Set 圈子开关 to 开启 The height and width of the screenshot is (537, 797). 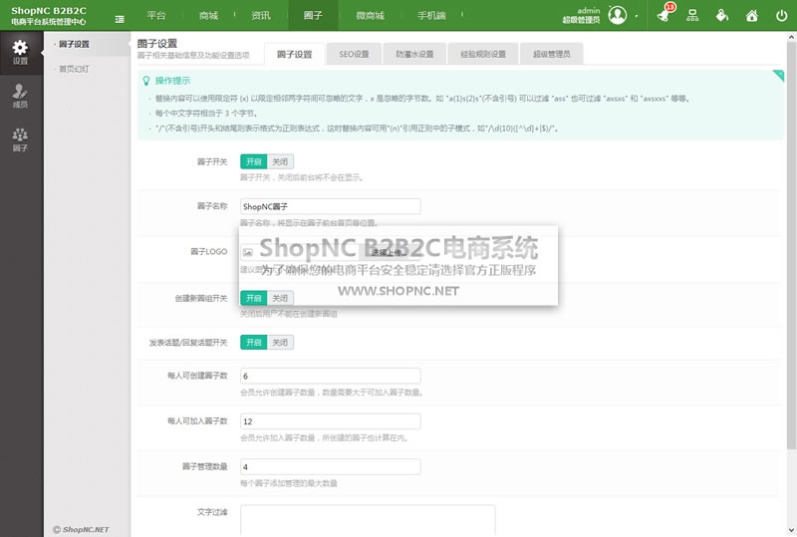254,161
